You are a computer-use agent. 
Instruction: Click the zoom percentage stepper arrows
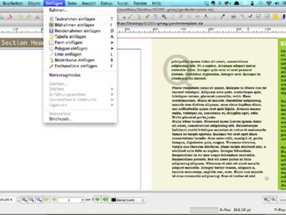pyautogui.click(x=19, y=199)
